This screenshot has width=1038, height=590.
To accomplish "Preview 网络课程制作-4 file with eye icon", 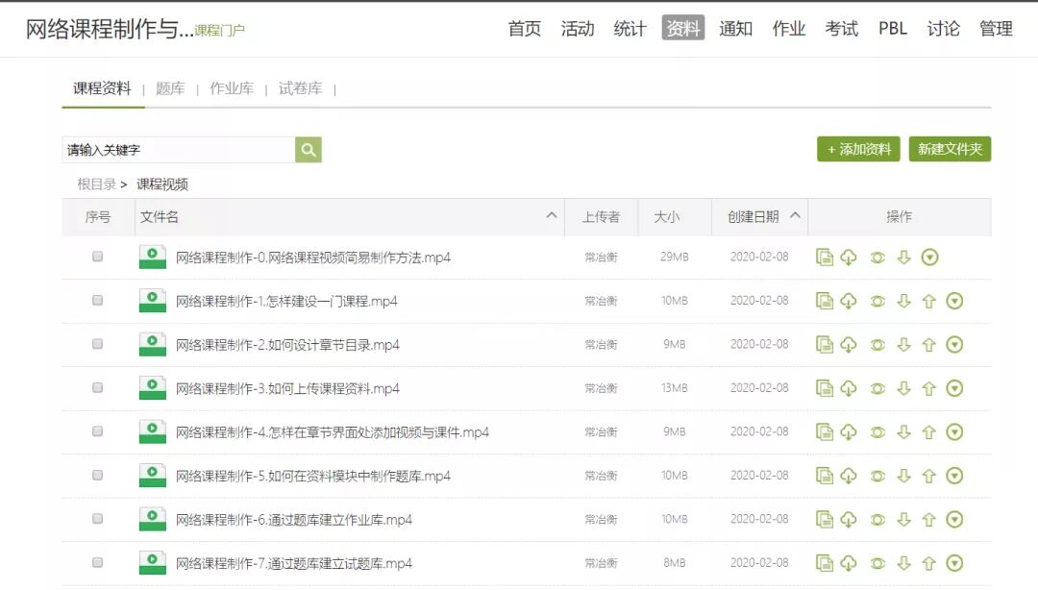I will tap(877, 432).
